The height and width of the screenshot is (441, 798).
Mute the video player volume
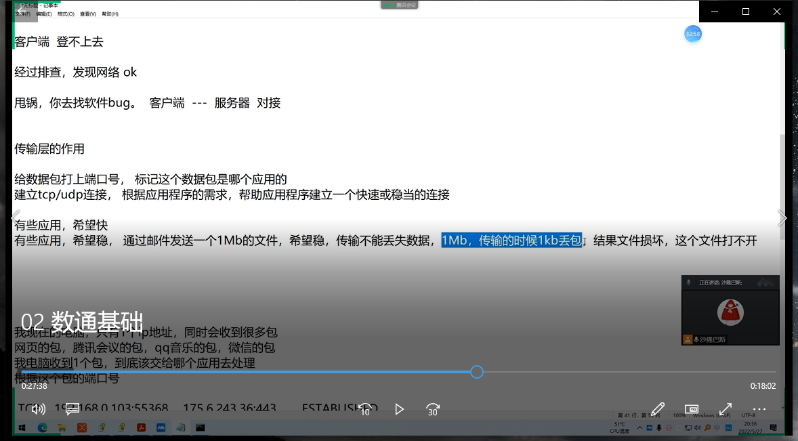(38, 409)
